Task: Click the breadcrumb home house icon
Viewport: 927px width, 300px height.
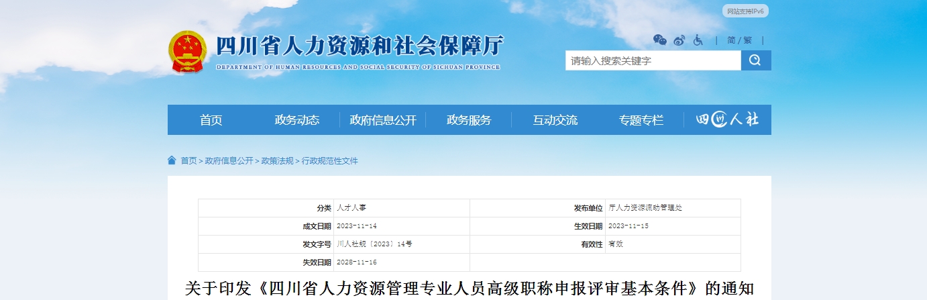Action: [x=172, y=160]
